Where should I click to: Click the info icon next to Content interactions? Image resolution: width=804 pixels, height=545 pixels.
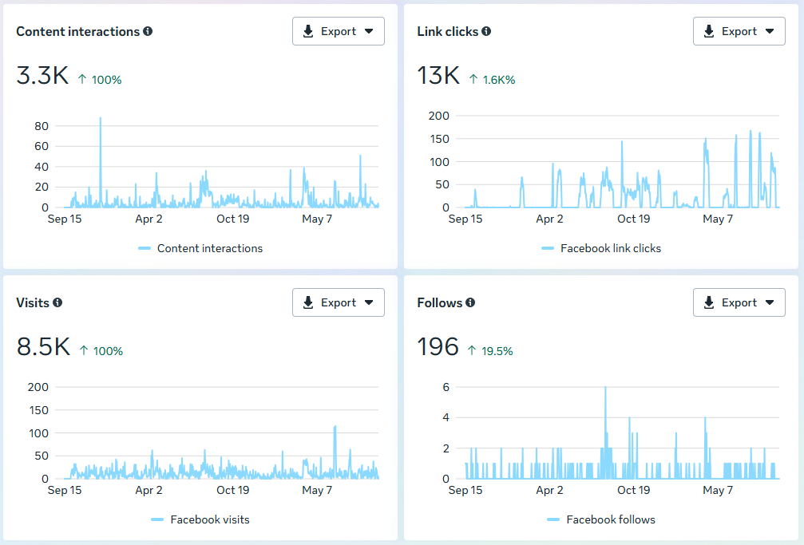[x=148, y=31]
